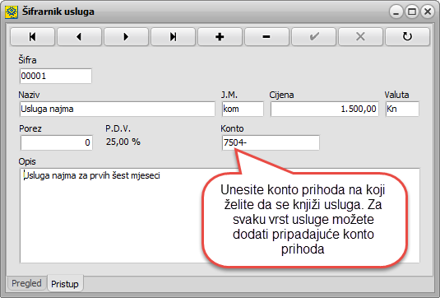Switch to Pregled tab
Screen dimensions: 440x298
point(26,283)
